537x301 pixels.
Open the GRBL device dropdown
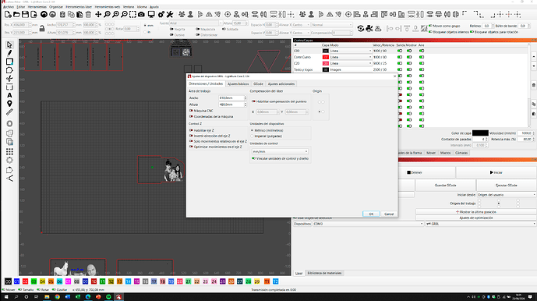click(480, 224)
